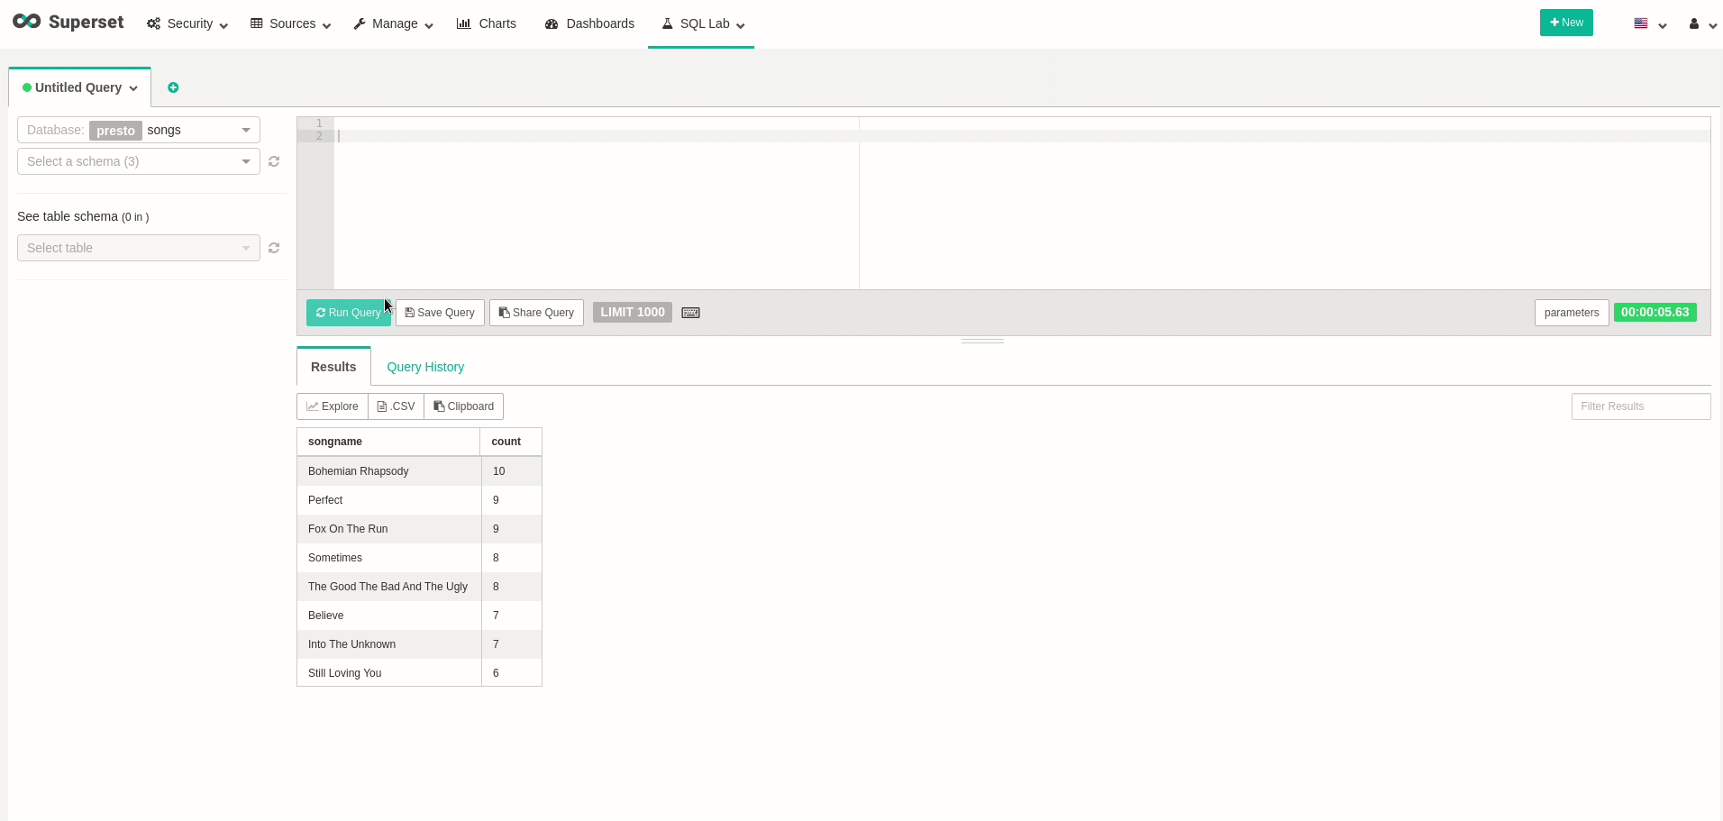Run the query

(x=348, y=313)
